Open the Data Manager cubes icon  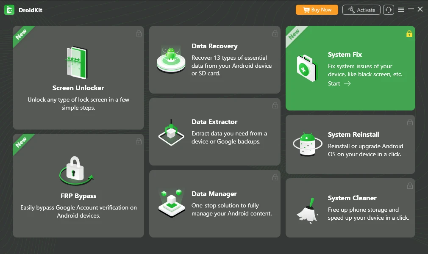(172, 203)
